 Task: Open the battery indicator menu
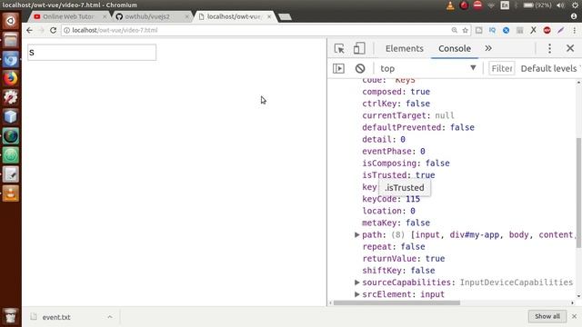(537, 5)
